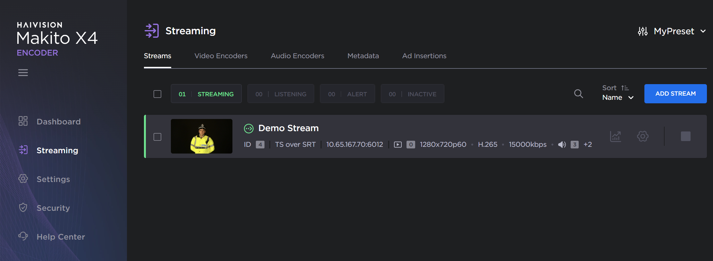Click the presets sliders icon

point(643,31)
